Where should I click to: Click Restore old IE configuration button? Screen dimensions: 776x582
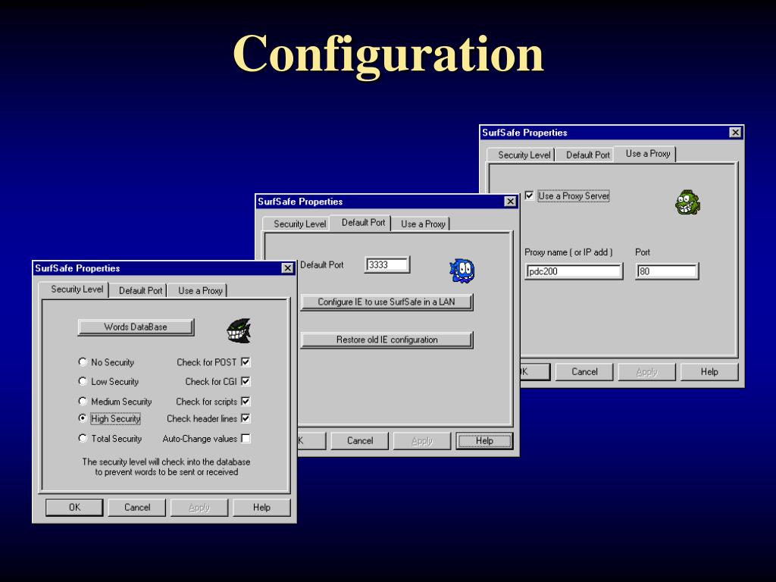(x=386, y=339)
